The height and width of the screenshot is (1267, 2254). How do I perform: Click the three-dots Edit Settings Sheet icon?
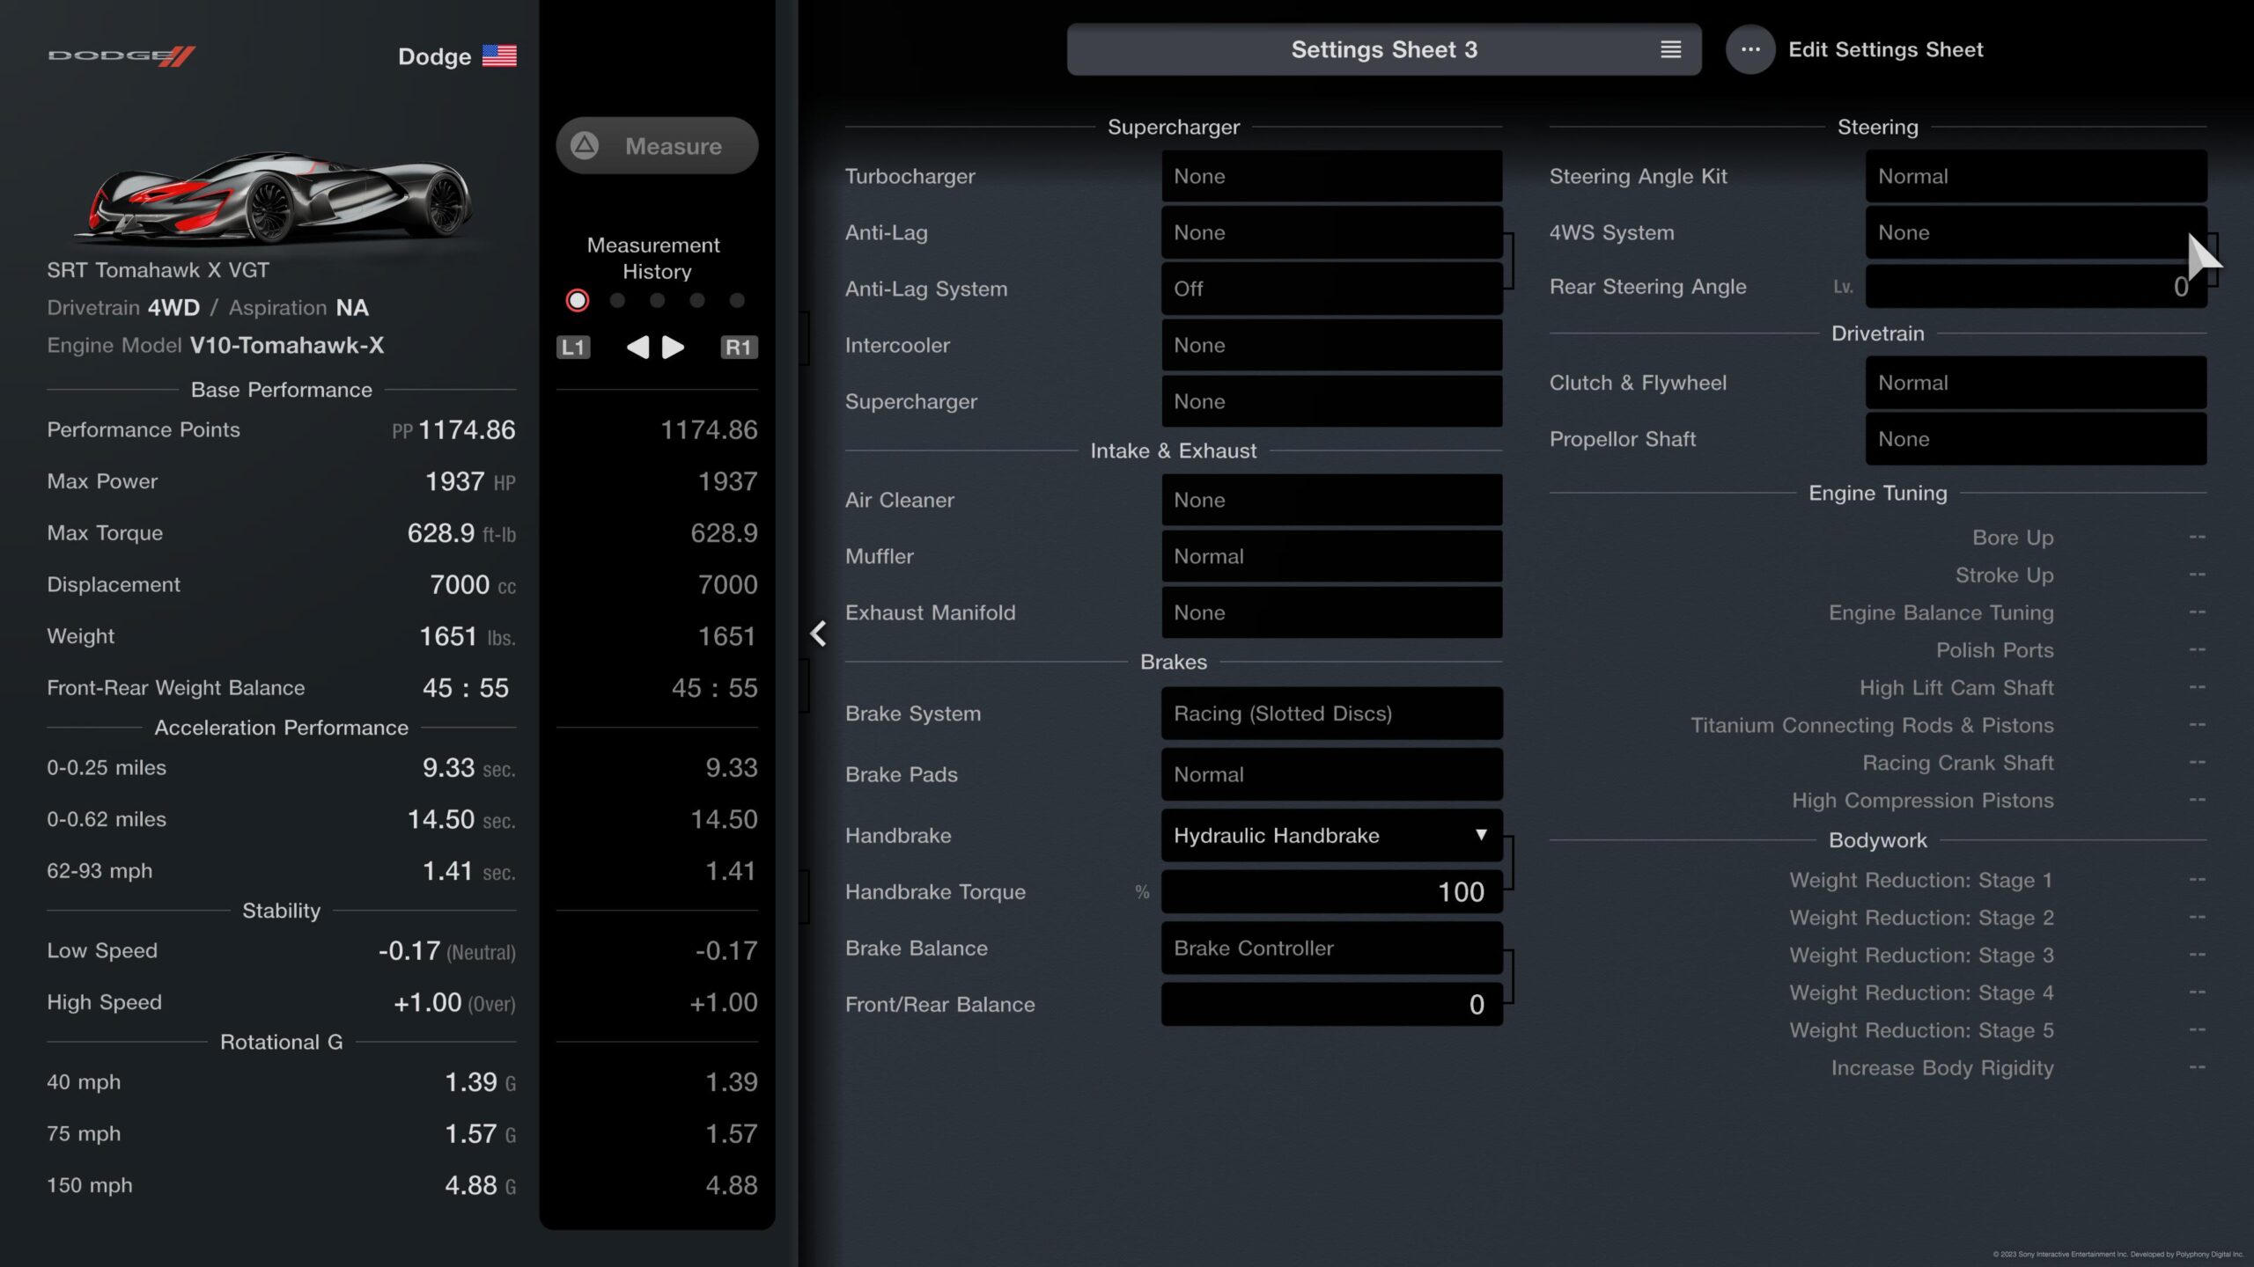tap(1750, 50)
